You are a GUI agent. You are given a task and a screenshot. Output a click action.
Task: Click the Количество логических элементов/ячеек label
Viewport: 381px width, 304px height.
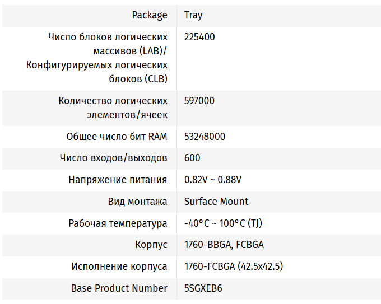113,108
